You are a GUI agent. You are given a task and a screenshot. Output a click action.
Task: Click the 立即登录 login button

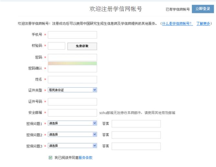click(203, 9)
